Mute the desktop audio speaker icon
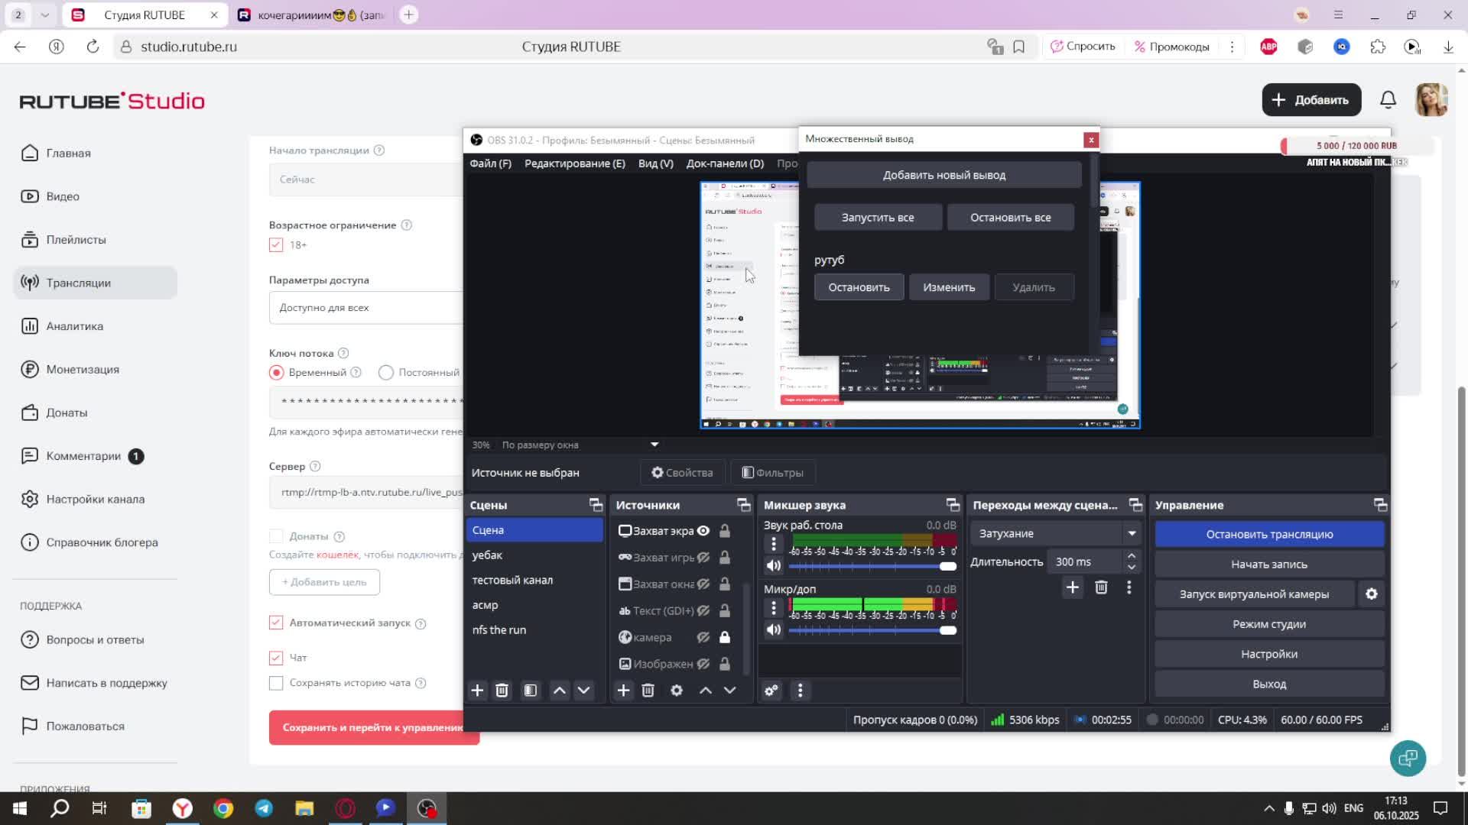Screen dimensions: 1468x825 point(774,566)
